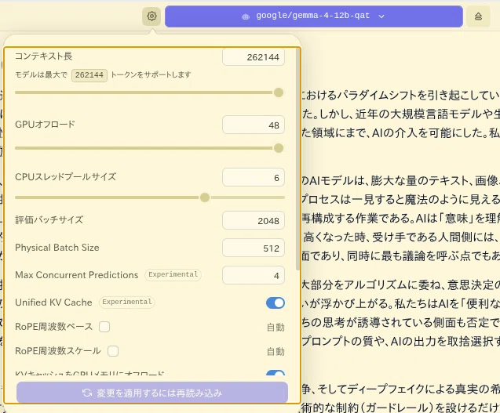Viewport: 500px width, 413px height.
Task: Click the Max Concurrent Predictions field showing 4
Action: click(254, 275)
